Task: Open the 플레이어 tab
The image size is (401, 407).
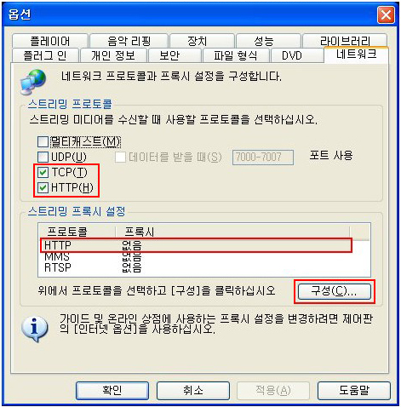Action: (50, 41)
